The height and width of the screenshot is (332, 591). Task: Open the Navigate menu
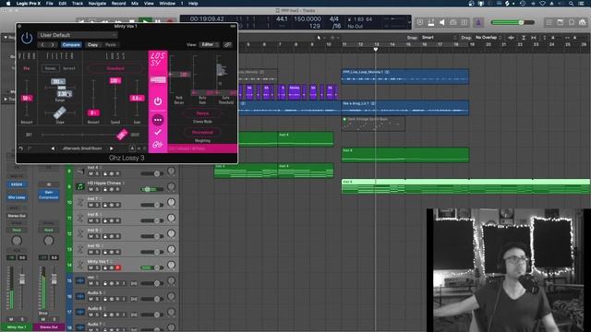point(97,4)
